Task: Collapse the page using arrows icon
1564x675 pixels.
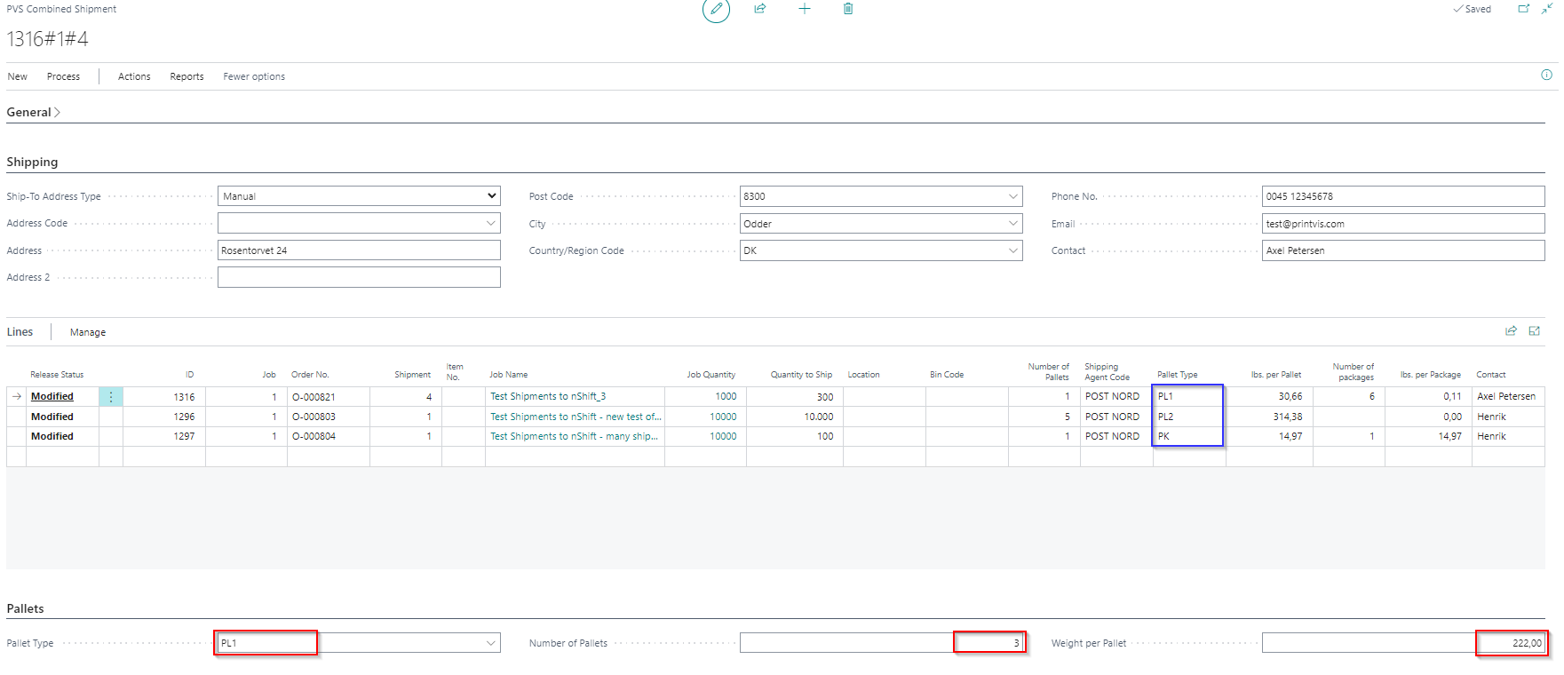Action: [1547, 9]
